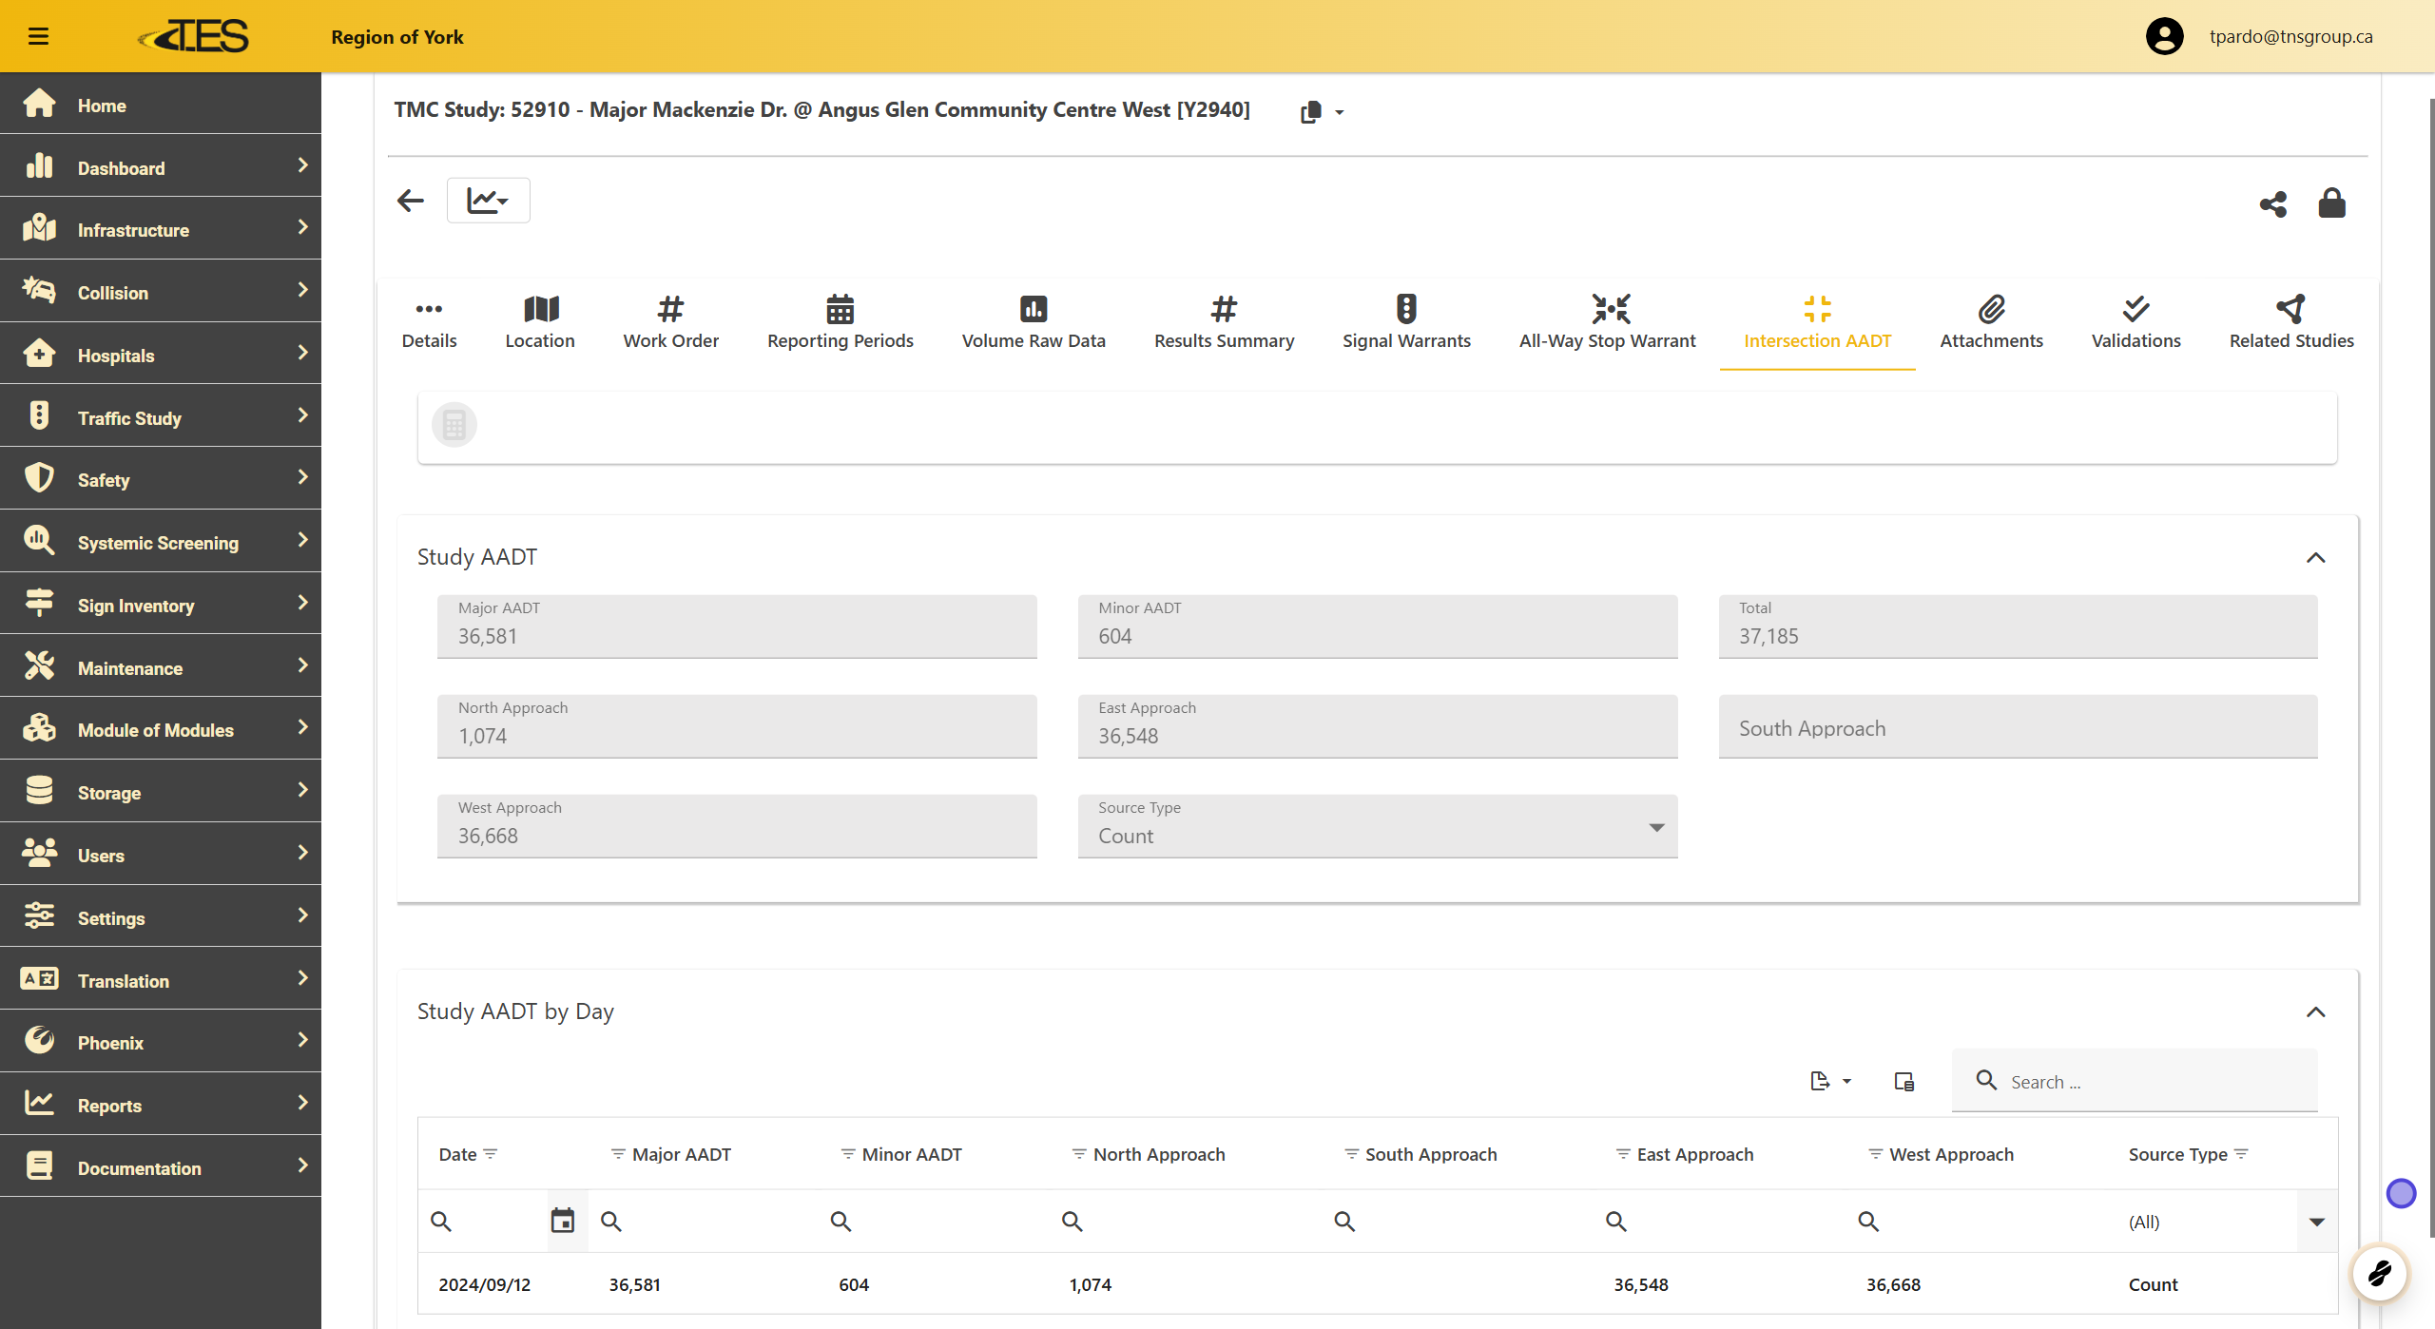Switch to the Results Summary tab
The height and width of the screenshot is (1329, 2435).
(1224, 322)
